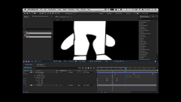The image size is (181, 102).
Task: Click the Search Help field
Action: [x=149, y=14]
